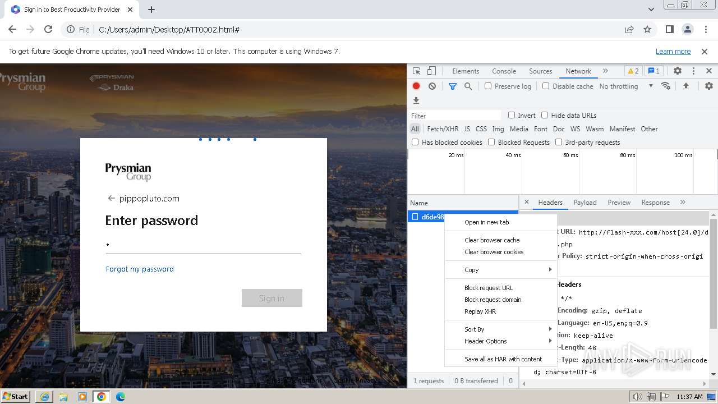Choose Clear browser cookies

coord(501,252)
